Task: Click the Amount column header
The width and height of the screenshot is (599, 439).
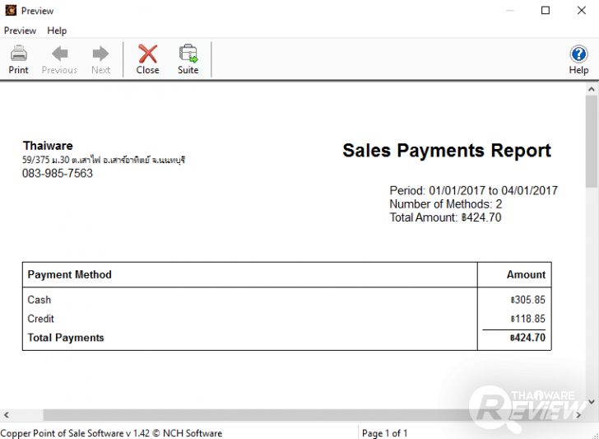Action: point(526,274)
